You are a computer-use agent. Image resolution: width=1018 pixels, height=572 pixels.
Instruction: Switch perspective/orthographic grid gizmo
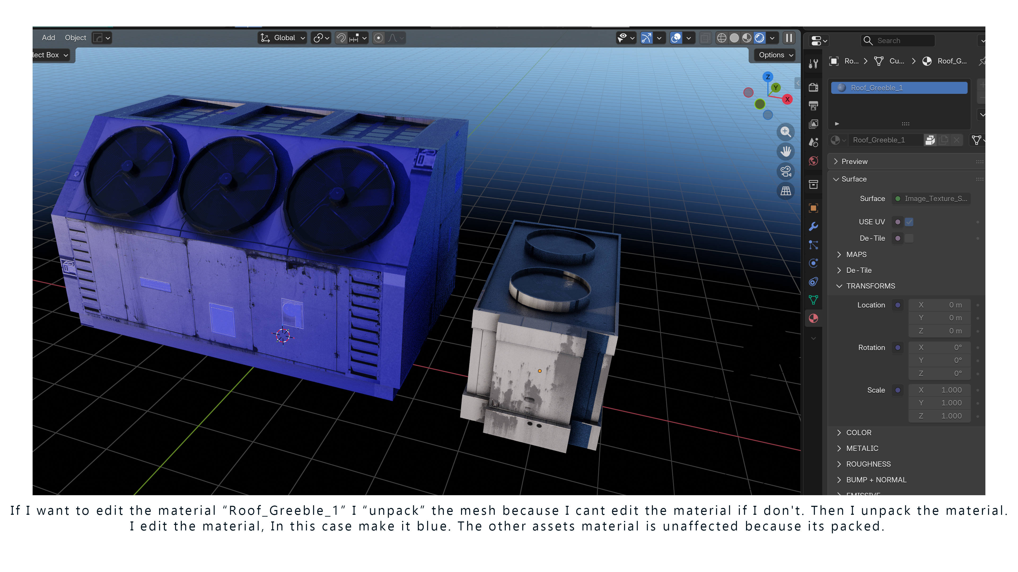[x=786, y=191]
